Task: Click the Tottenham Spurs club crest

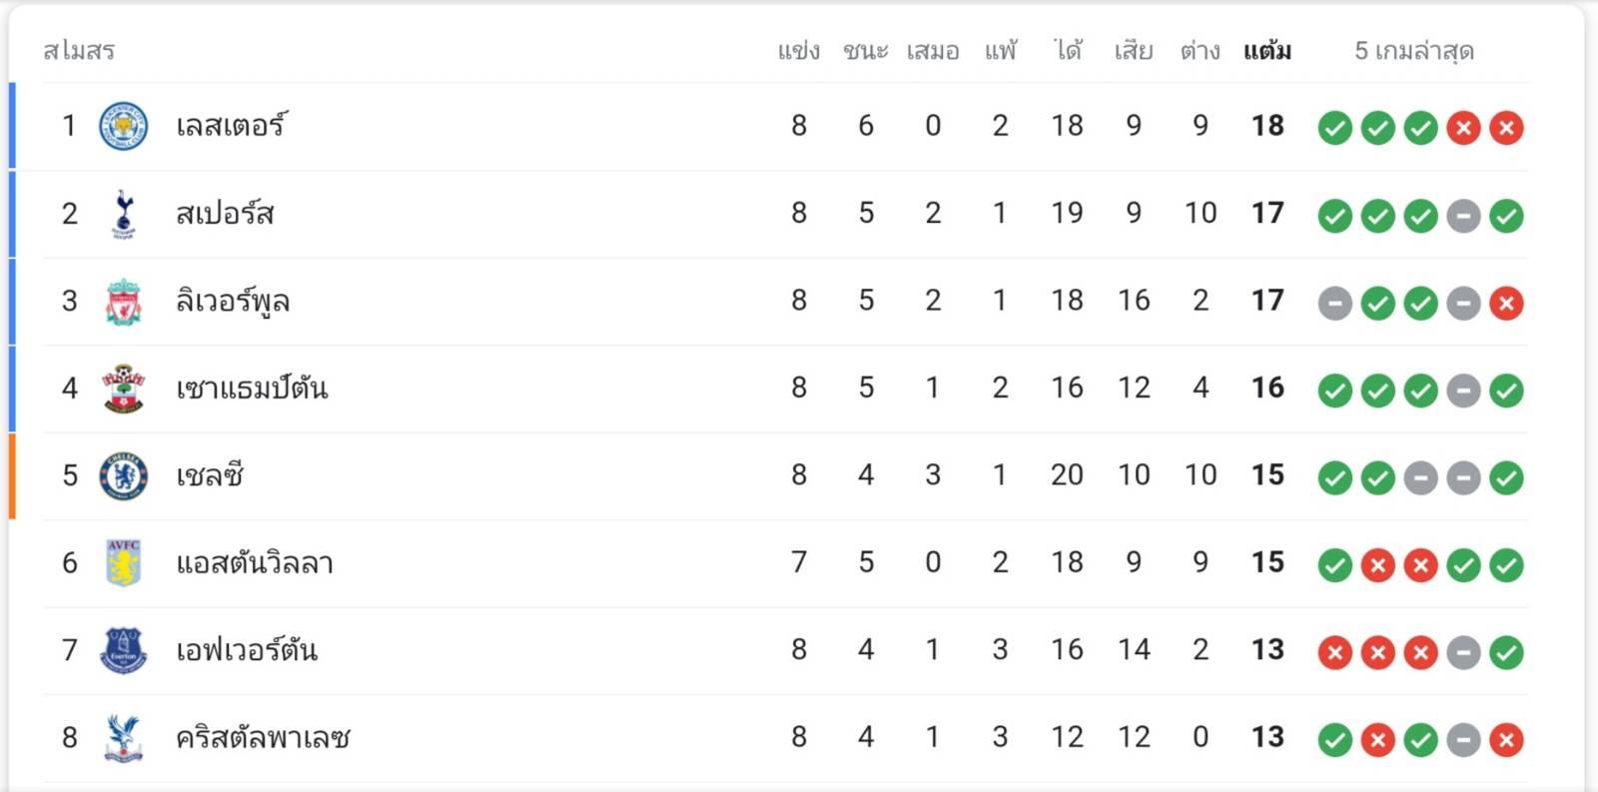Action: coord(124,214)
